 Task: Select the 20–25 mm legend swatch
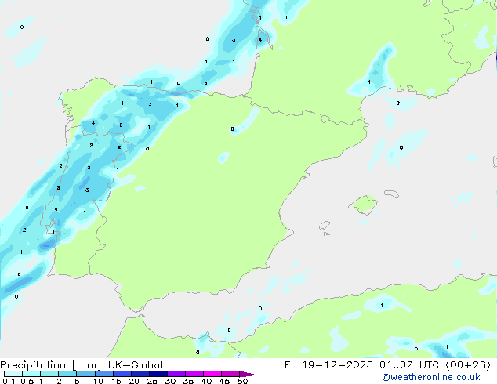tap(140, 374)
